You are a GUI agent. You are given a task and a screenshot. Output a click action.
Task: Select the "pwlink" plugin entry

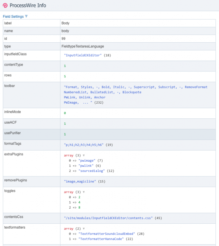pyautogui.click(x=86, y=166)
